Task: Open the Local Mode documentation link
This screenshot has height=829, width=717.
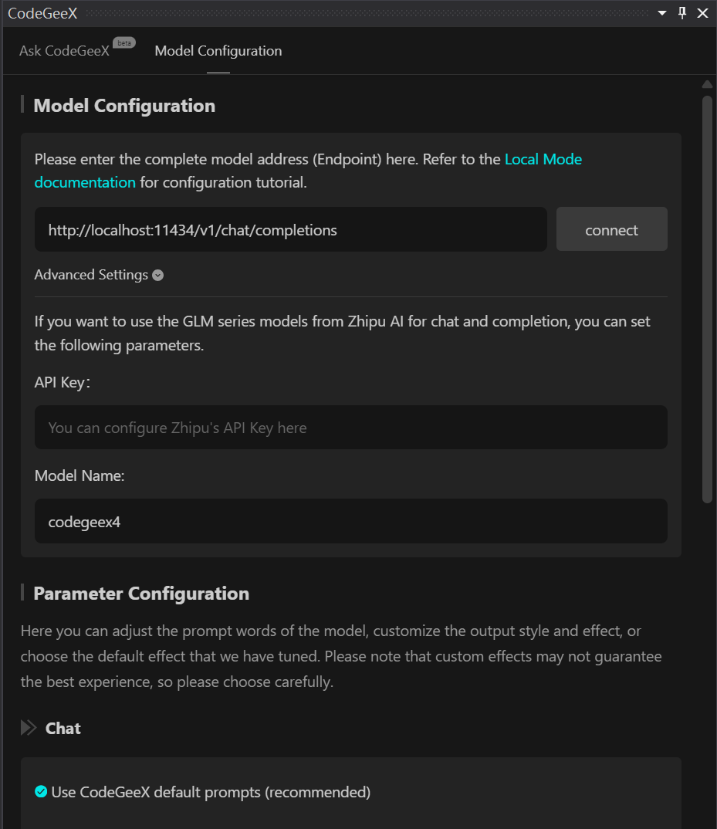Action: 543,159
